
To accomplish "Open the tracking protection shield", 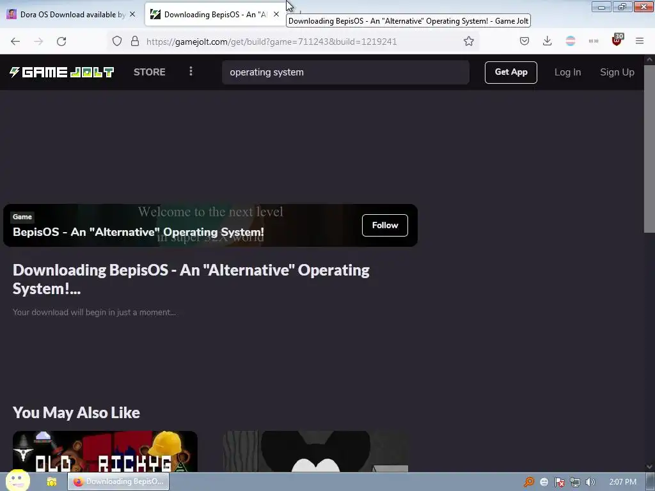I will click(117, 41).
